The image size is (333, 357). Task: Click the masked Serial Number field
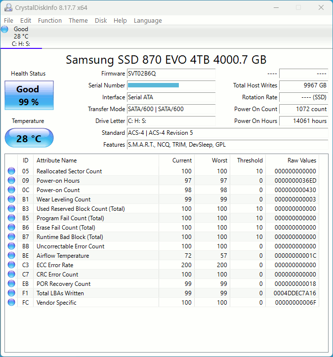pos(171,85)
